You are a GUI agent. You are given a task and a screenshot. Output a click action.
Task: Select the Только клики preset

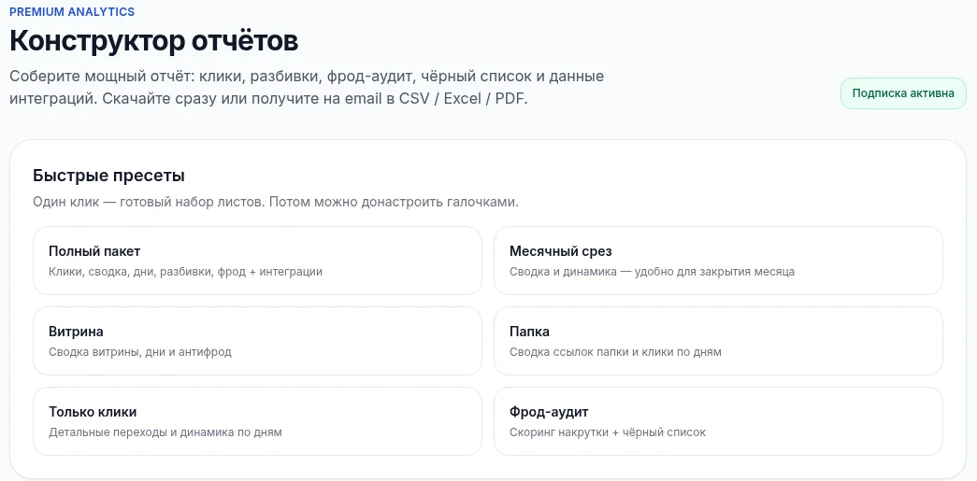coord(257,421)
